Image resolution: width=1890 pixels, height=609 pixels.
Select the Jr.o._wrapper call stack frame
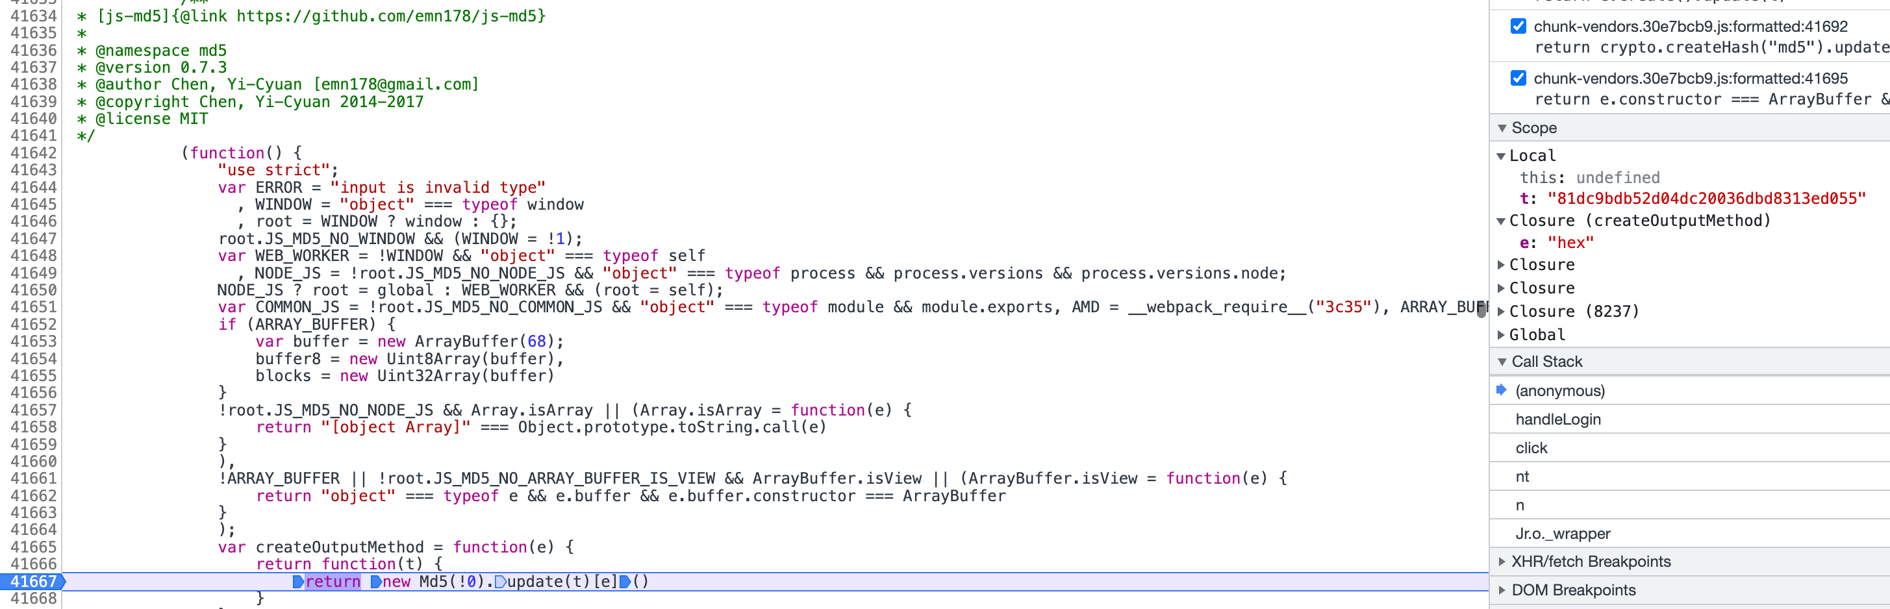(x=1563, y=534)
